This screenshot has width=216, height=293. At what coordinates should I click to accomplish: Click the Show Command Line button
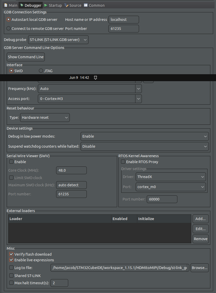tap(25, 57)
